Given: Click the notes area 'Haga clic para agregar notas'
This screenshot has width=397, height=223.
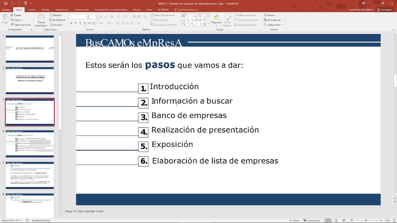Looking at the screenshot, I should (84, 211).
